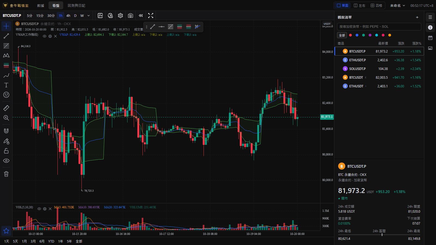The height and width of the screenshot is (245, 436).
Task: Toggle lock all drawings padlock
Action: pyautogui.click(x=6, y=151)
